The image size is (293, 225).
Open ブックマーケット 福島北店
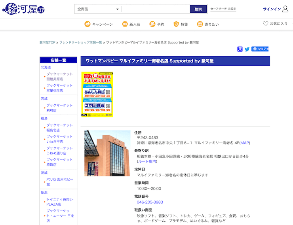tap(59, 128)
